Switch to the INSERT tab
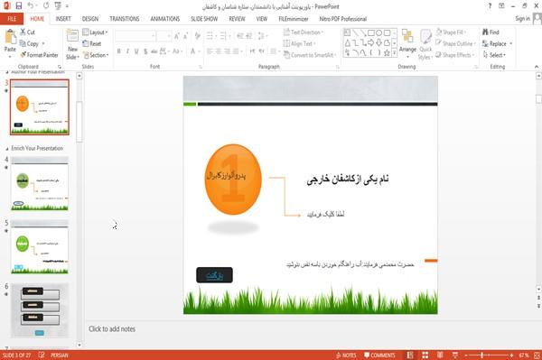This screenshot has height=360, width=542. coord(63,19)
